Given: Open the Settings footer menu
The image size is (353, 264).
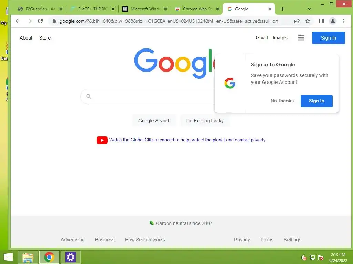Looking at the screenshot, I should [292, 240].
